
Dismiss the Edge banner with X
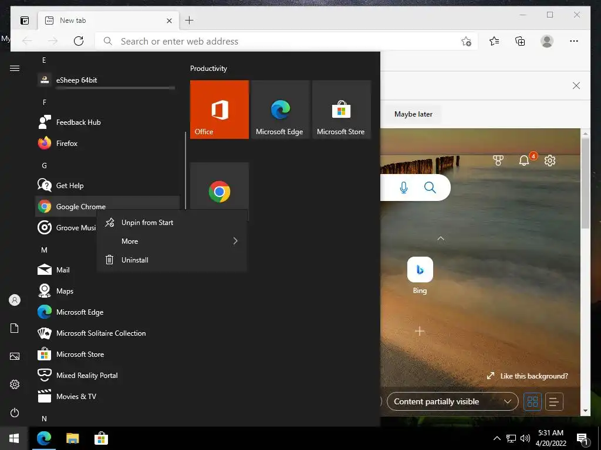point(576,86)
